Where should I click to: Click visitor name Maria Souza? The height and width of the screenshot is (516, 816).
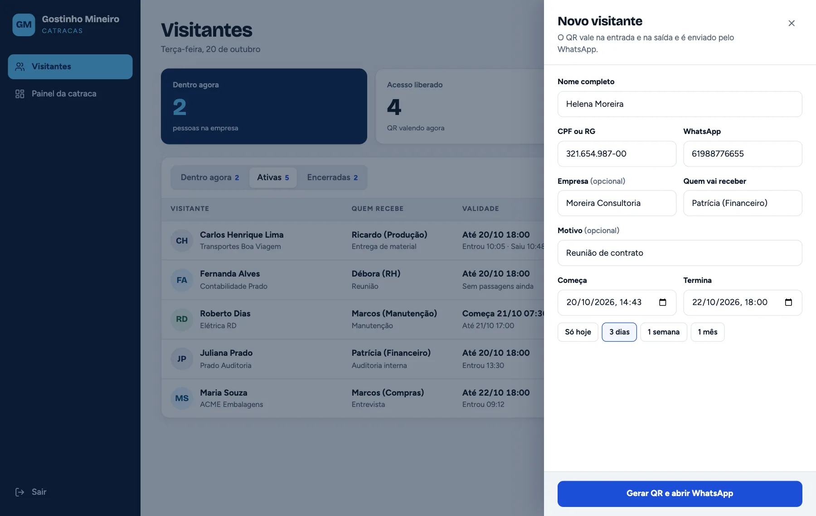tap(223, 393)
